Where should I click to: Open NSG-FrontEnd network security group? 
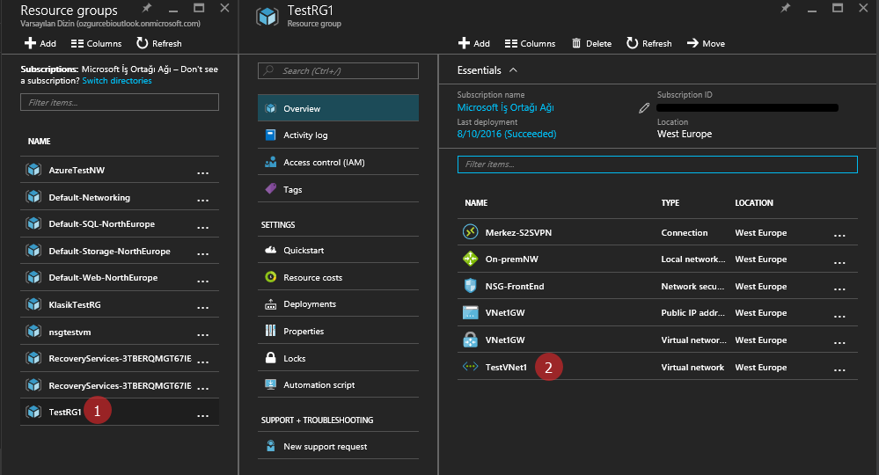tap(657, 286)
